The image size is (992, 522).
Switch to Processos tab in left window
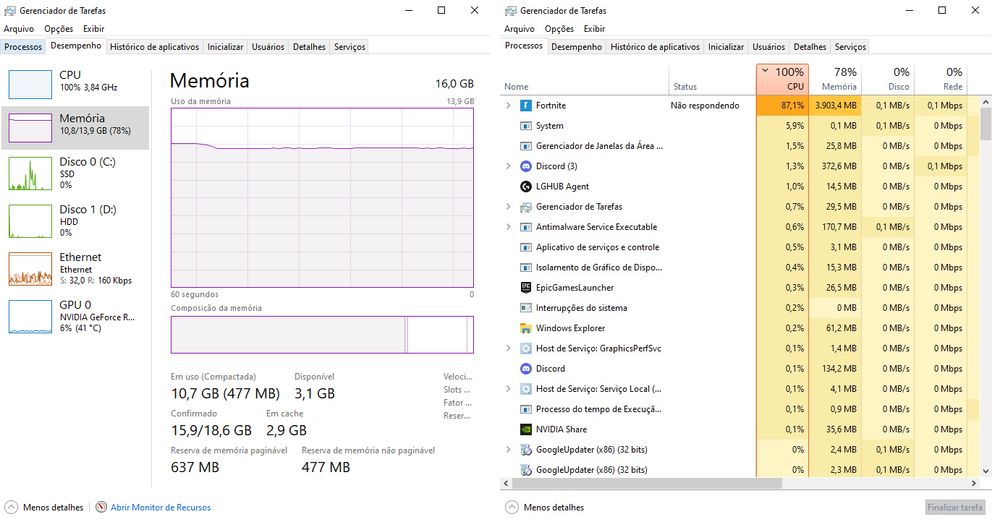click(23, 47)
